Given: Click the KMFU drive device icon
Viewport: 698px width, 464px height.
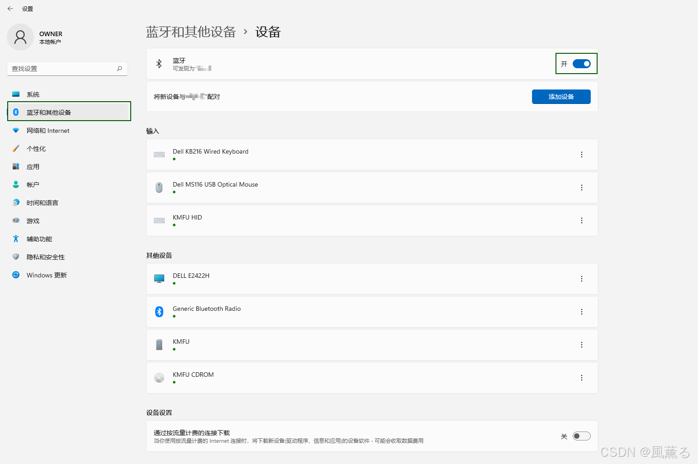Looking at the screenshot, I should (x=159, y=345).
